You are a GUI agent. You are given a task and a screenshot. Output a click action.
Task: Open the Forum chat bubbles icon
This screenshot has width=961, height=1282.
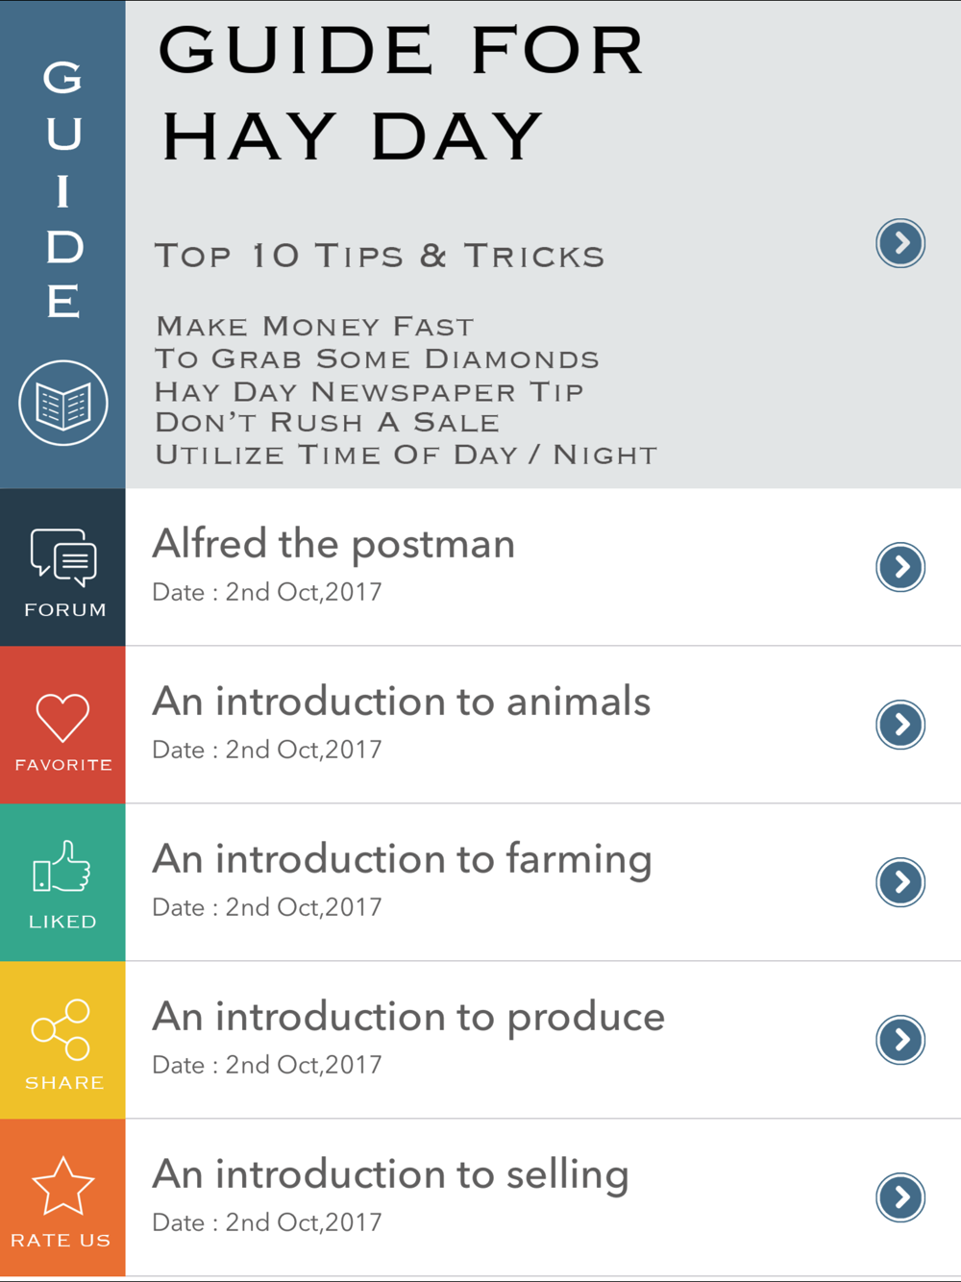coord(63,557)
